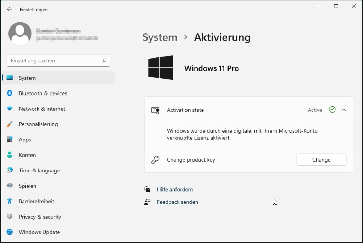Click the Network wifi icon in sidebar
The height and width of the screenshot is (243, 363).
10,109
